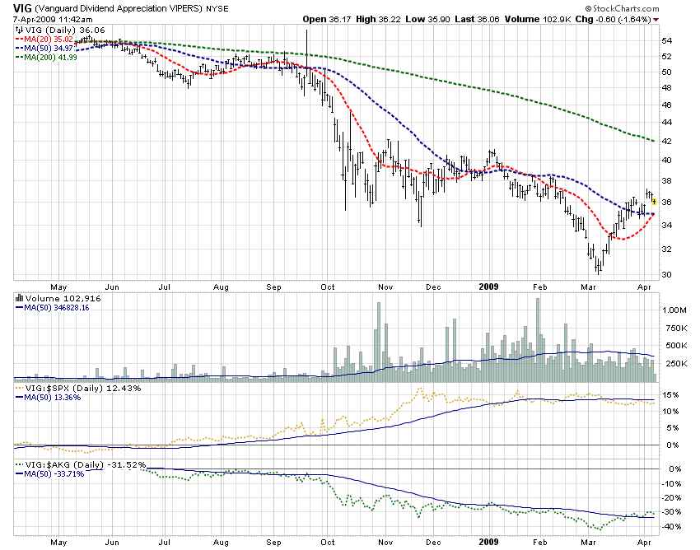
Task: Click the -40% label on relative strength axis
Action: point(674,526)
